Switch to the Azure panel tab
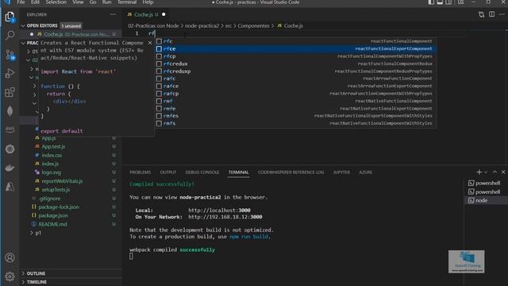The width and height of the screenshot is (508, 286). 365,172
